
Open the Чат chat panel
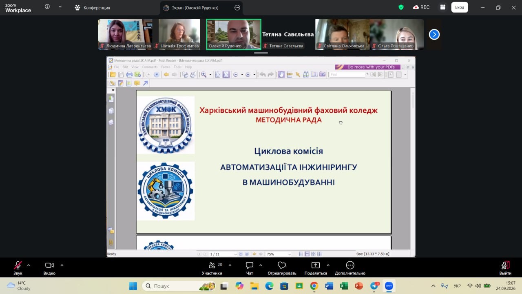click(x=250, y=268)
